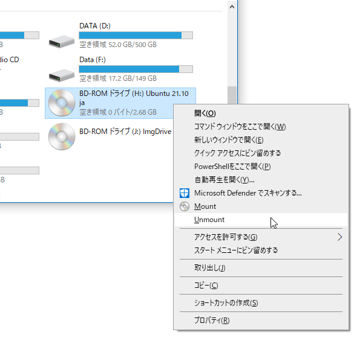
Task: Choose プロパティ(R) from the context menu
Action: 261,320
